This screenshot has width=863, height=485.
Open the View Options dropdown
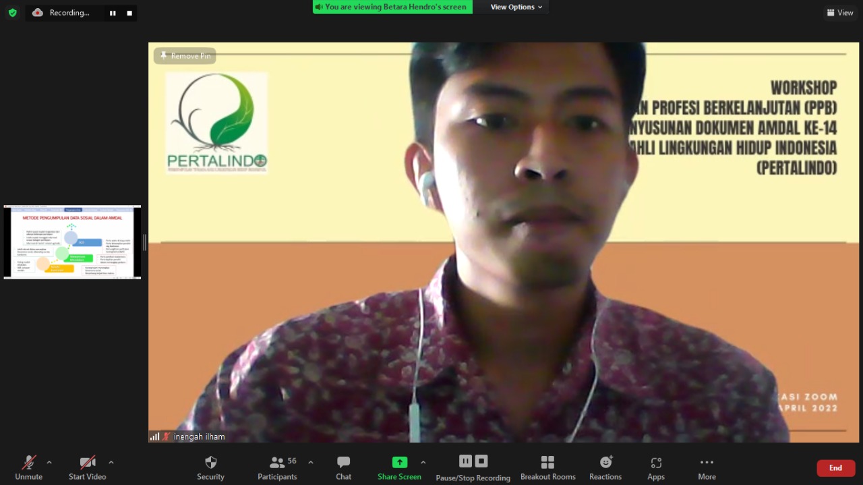click(516, 7)
